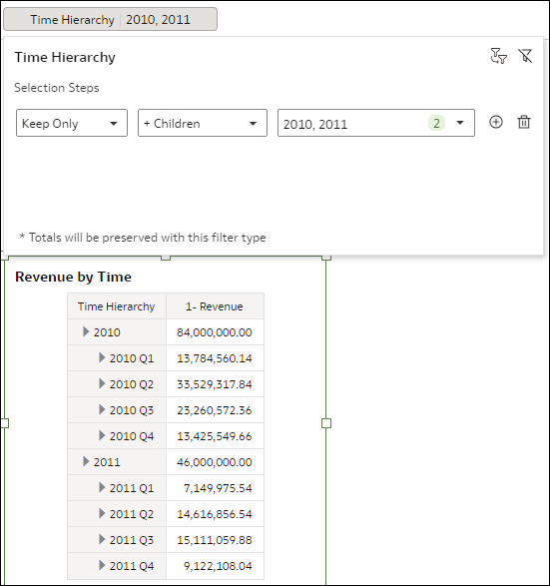Click the Revenue by Time title
550x586 pixels.
click(73, 277)
